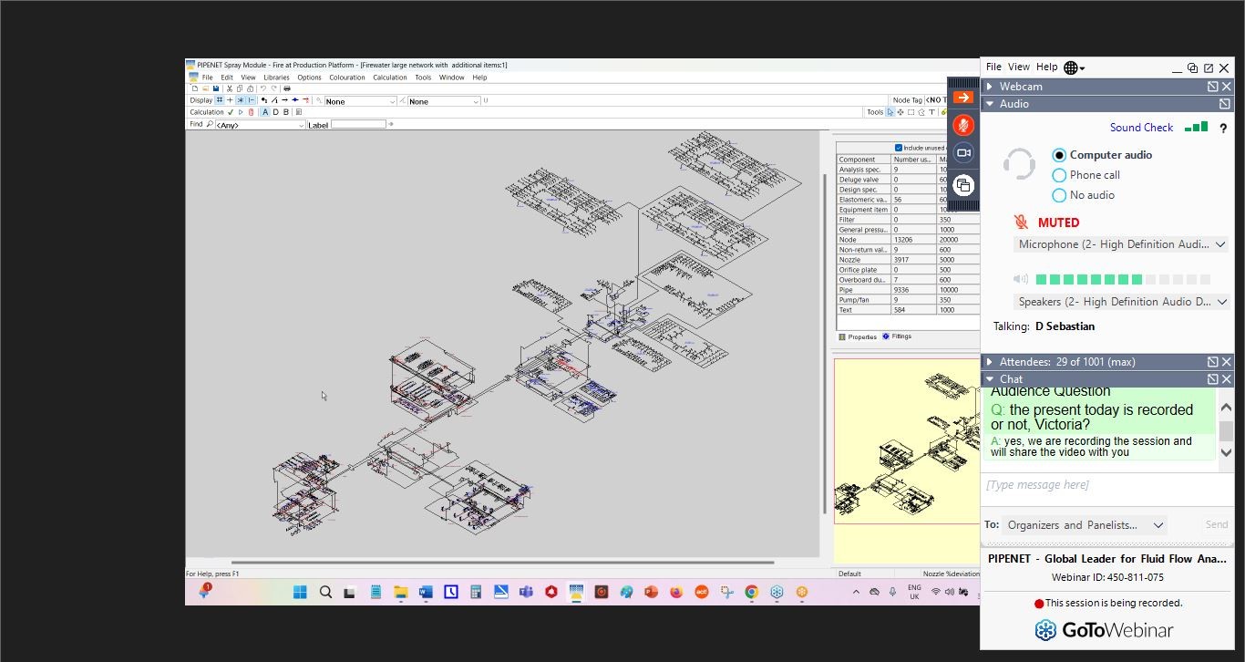The image size is (1245, 662).
Task: Open GoToWebinar View menu
Action: (x=1019, y=67)
